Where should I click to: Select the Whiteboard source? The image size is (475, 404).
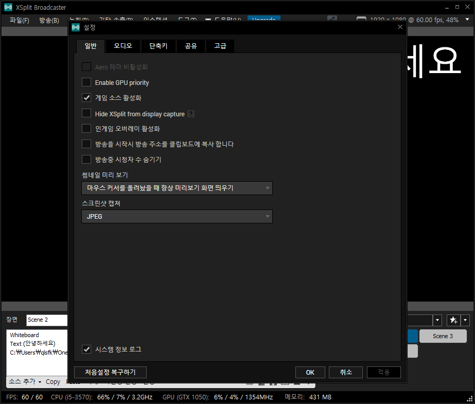(25, 335)
